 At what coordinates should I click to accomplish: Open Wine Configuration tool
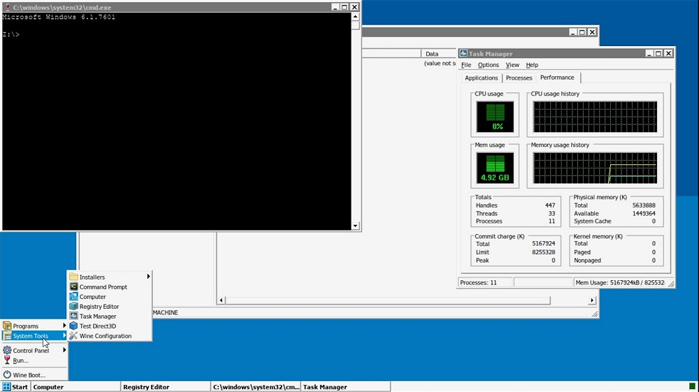pos(105,336)
